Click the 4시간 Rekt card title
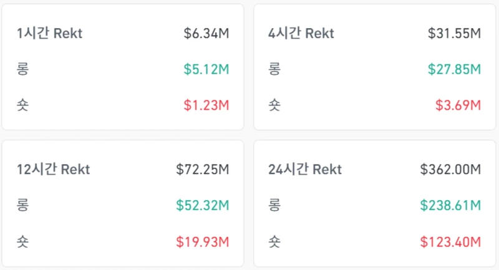This screenshot has width=499, height=270. click(x=301, y=34)
